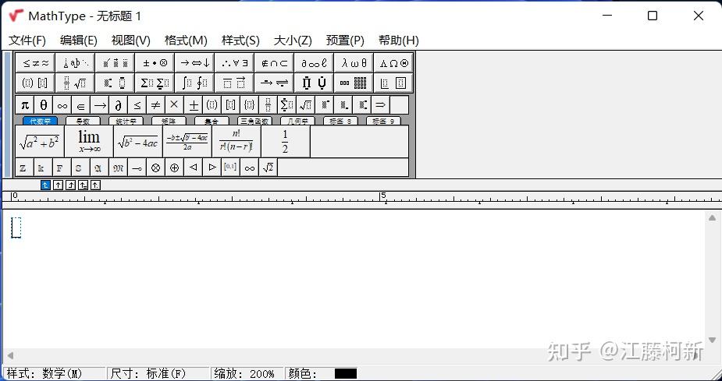Switch to the 标签 9 tab
This screenshot has height=381, width=722.
pos(383,122)
